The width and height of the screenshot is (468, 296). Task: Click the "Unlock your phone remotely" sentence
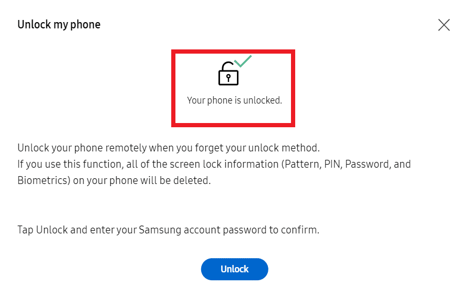pos(168,148)
